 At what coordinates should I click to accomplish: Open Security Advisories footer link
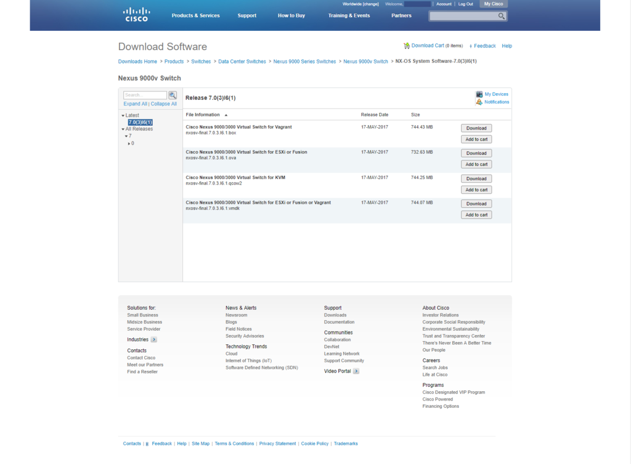[245, 336]
